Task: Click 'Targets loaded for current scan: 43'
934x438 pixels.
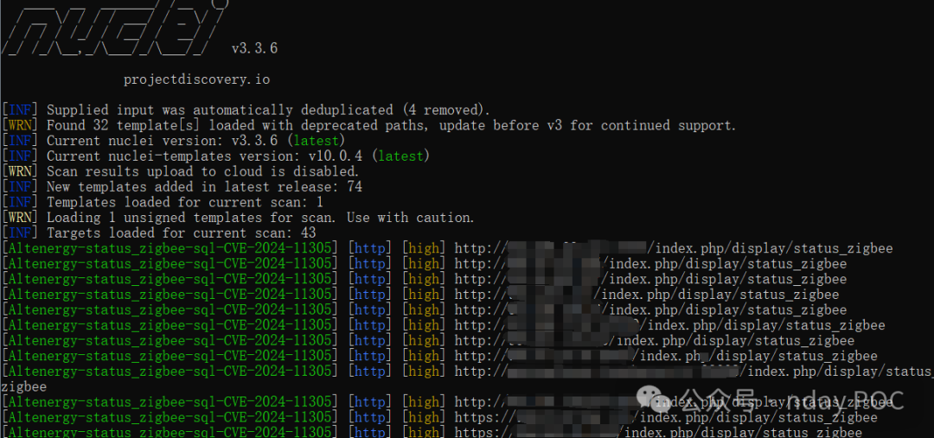Action: pyautogui.click(x=181, y=233)
